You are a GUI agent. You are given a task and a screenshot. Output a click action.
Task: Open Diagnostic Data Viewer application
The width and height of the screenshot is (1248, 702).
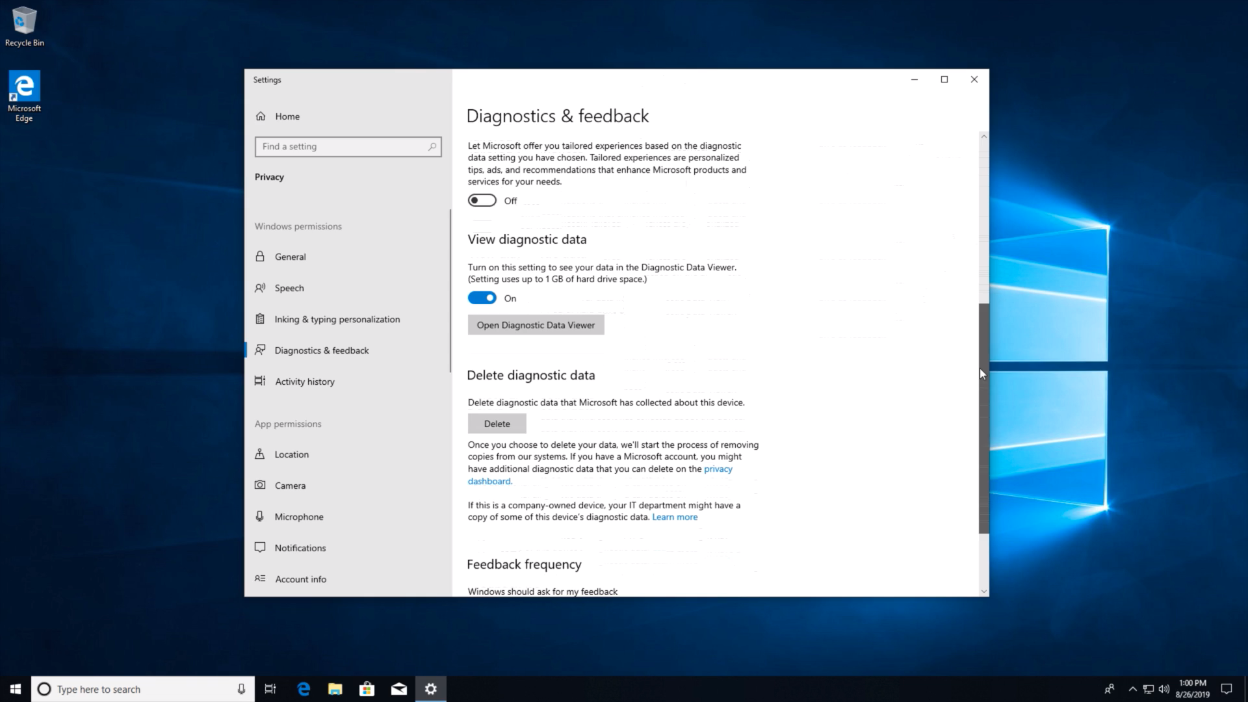[536, 324]
